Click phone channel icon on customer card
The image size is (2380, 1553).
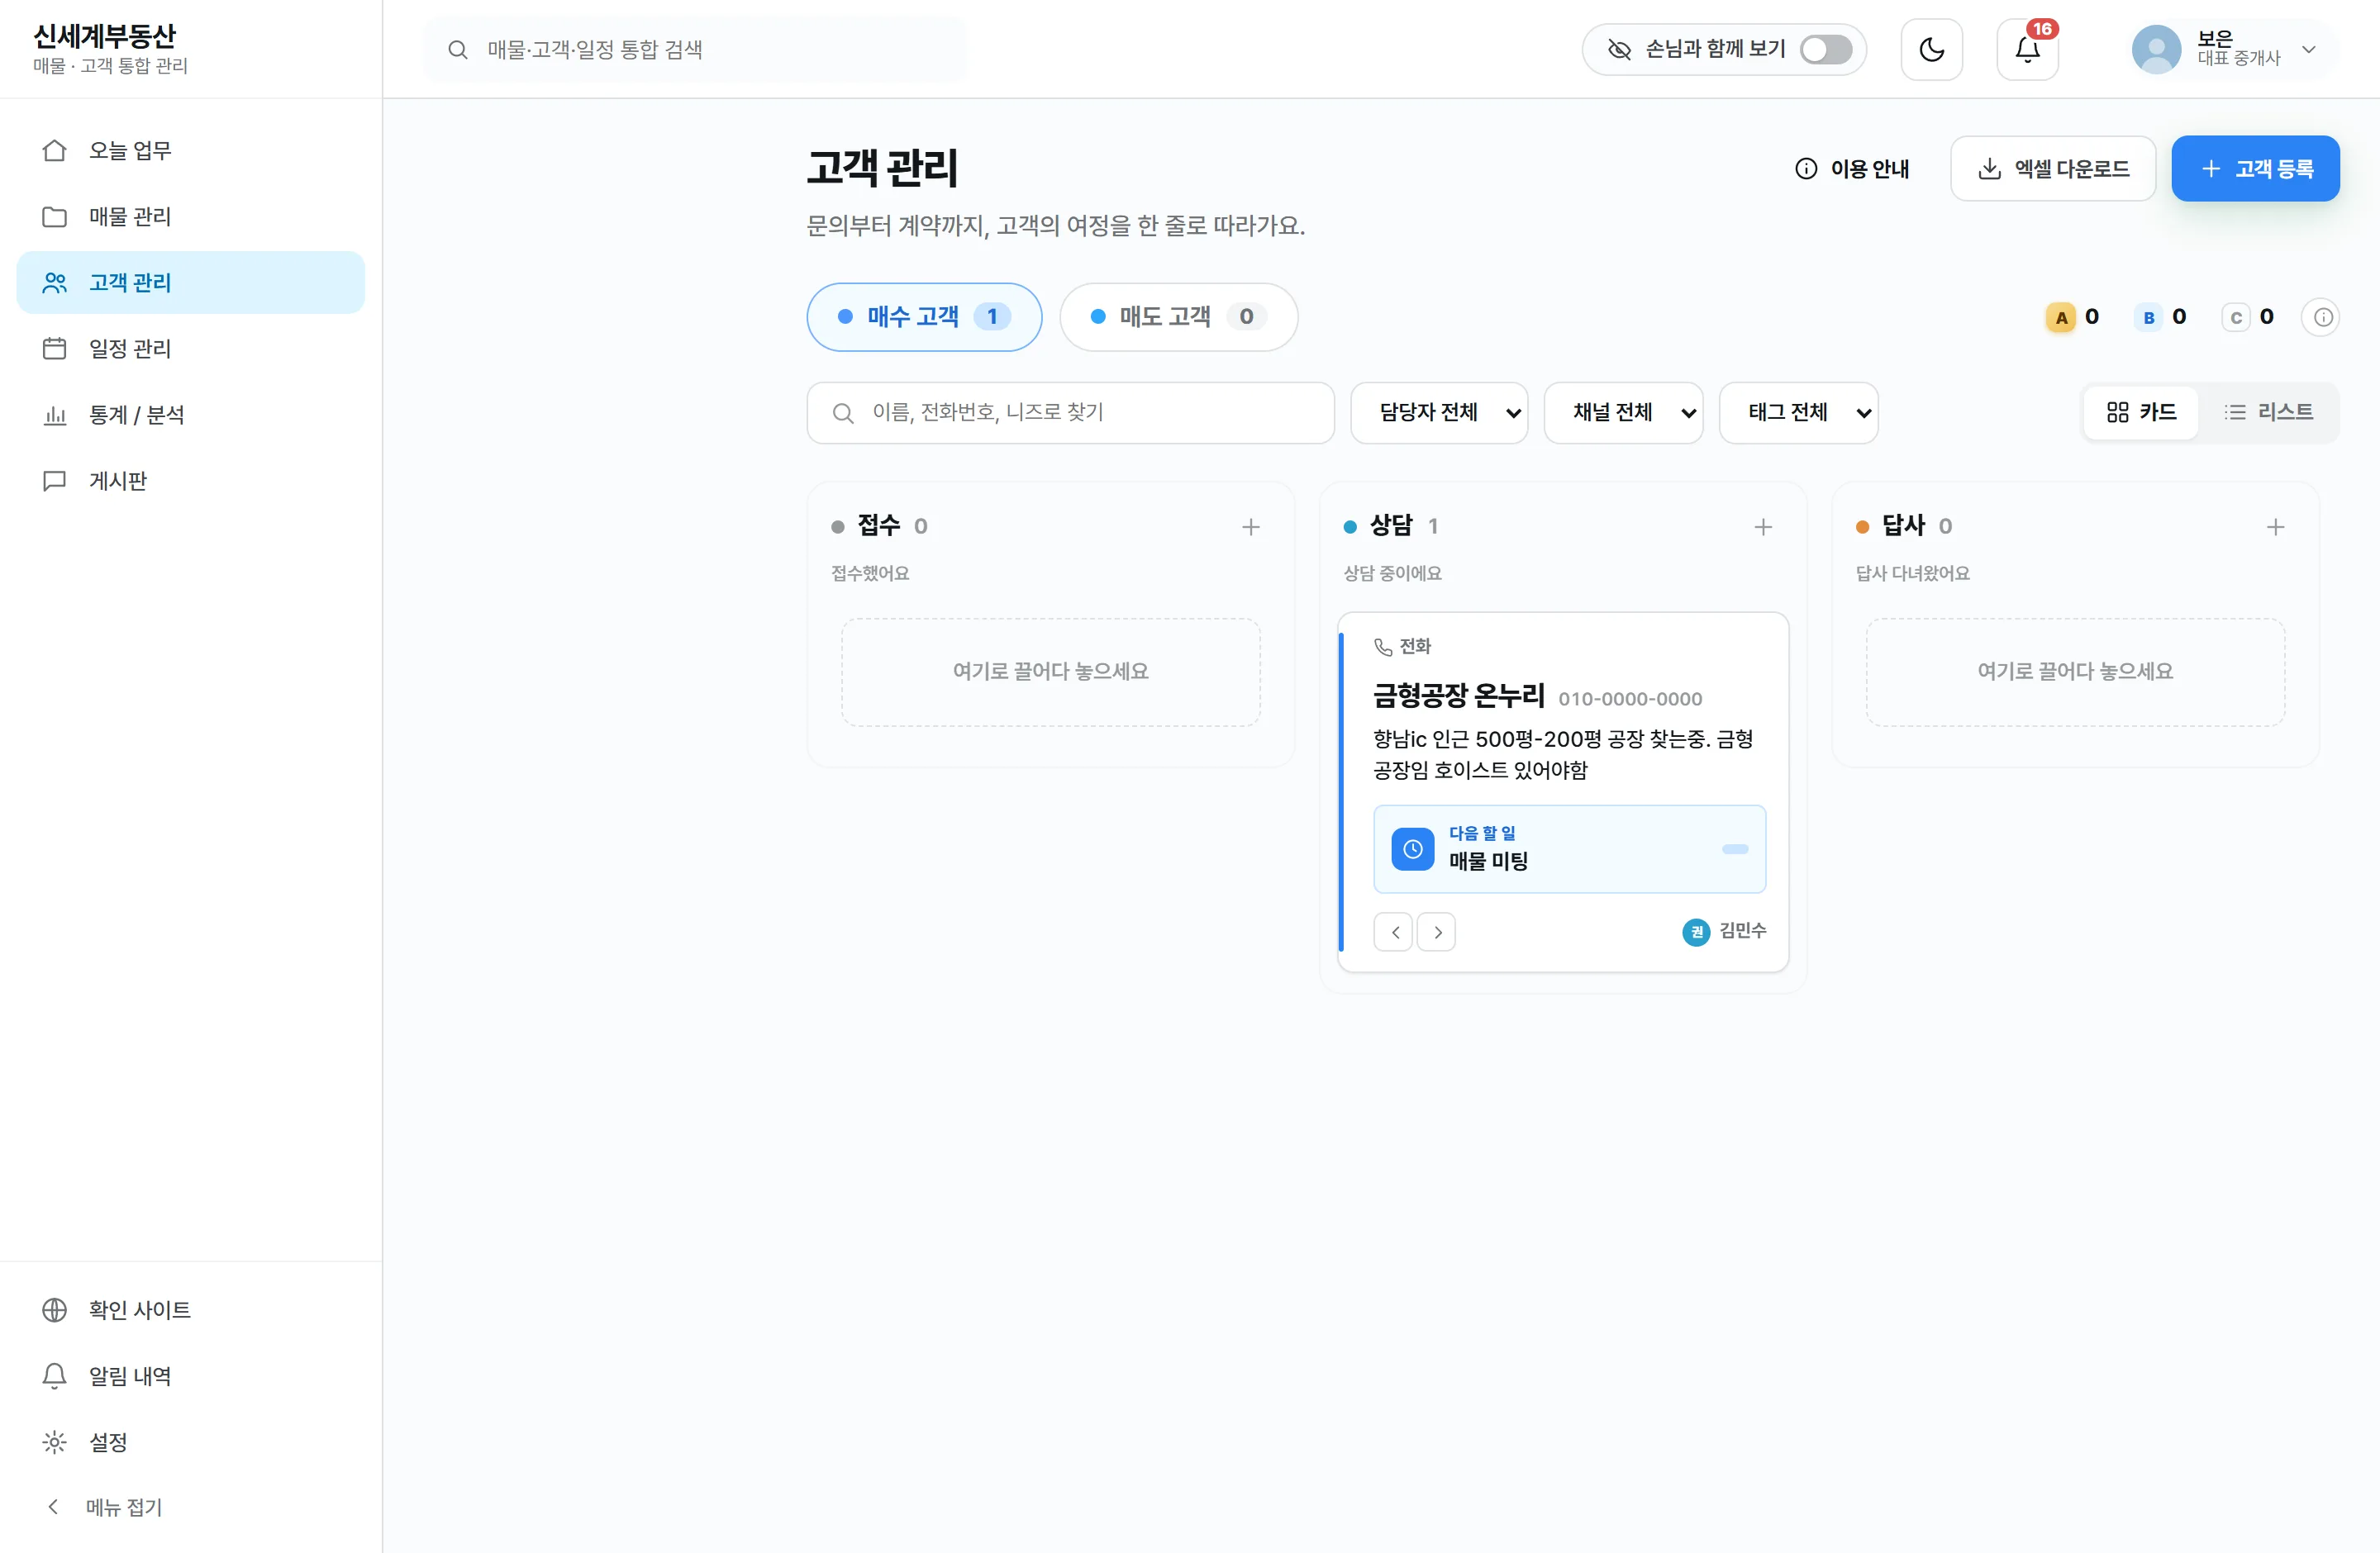click(1383, 647)
